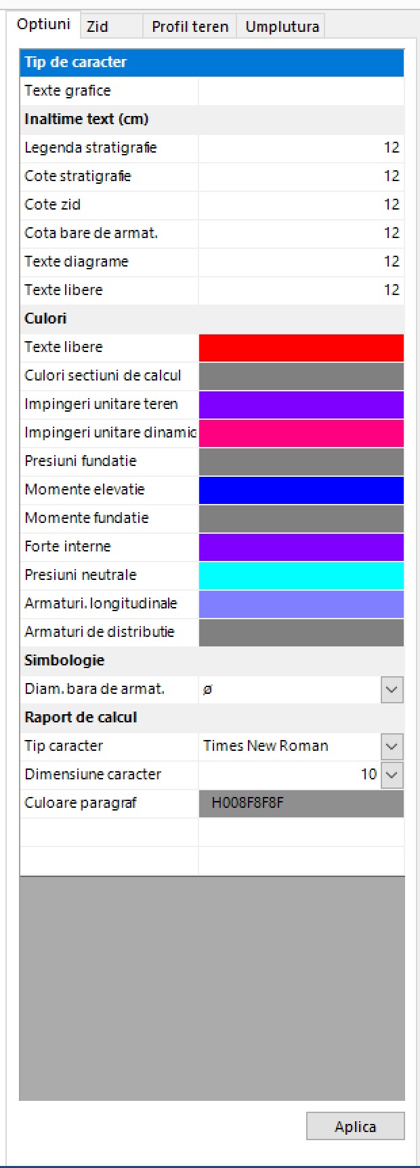Open the Profil teren tab

(x=190, y=26)
